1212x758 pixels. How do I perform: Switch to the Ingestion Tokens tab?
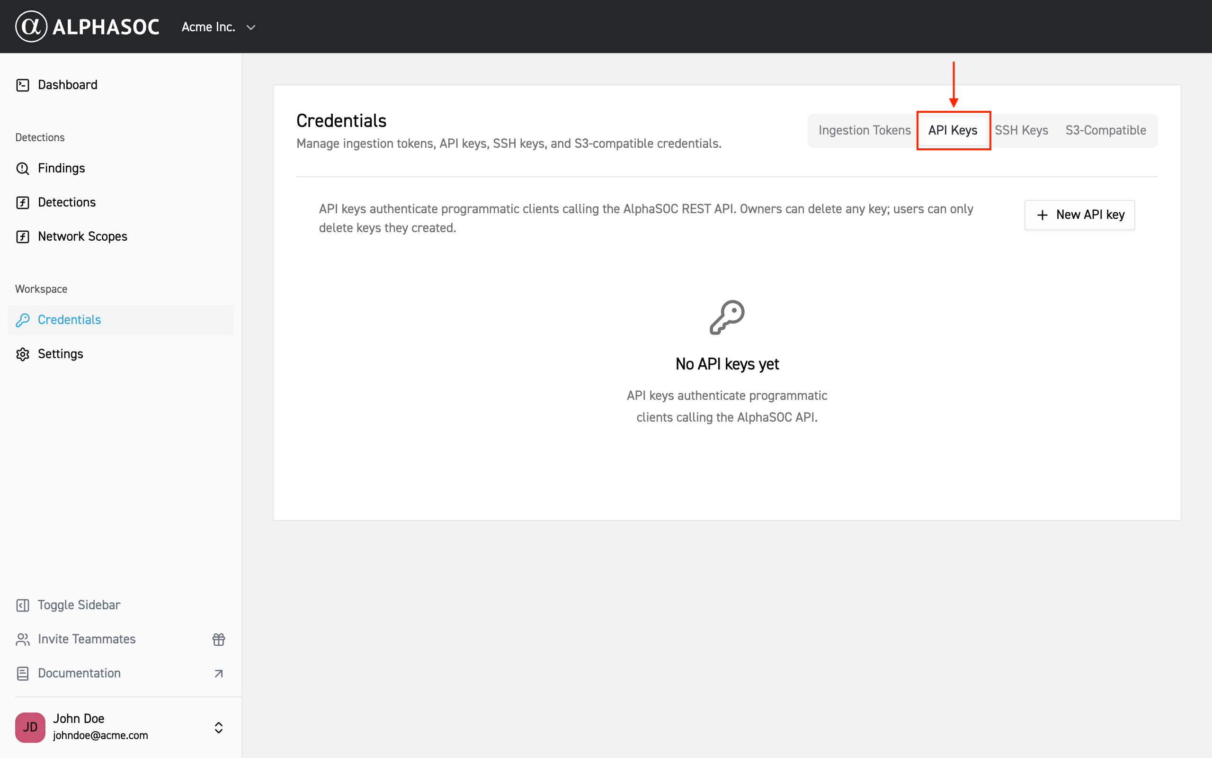point(864,130)
